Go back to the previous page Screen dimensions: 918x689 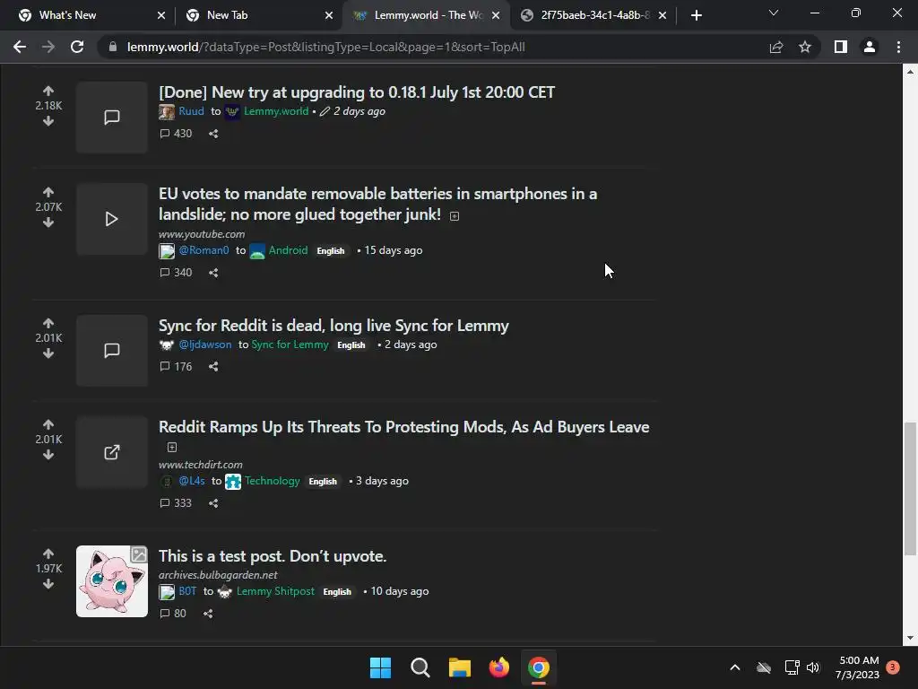(20, 47)
